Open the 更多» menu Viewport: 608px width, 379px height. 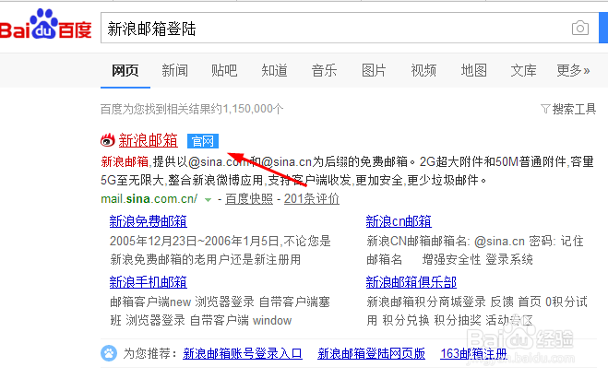pyautogui.click(x=573, y=70)
